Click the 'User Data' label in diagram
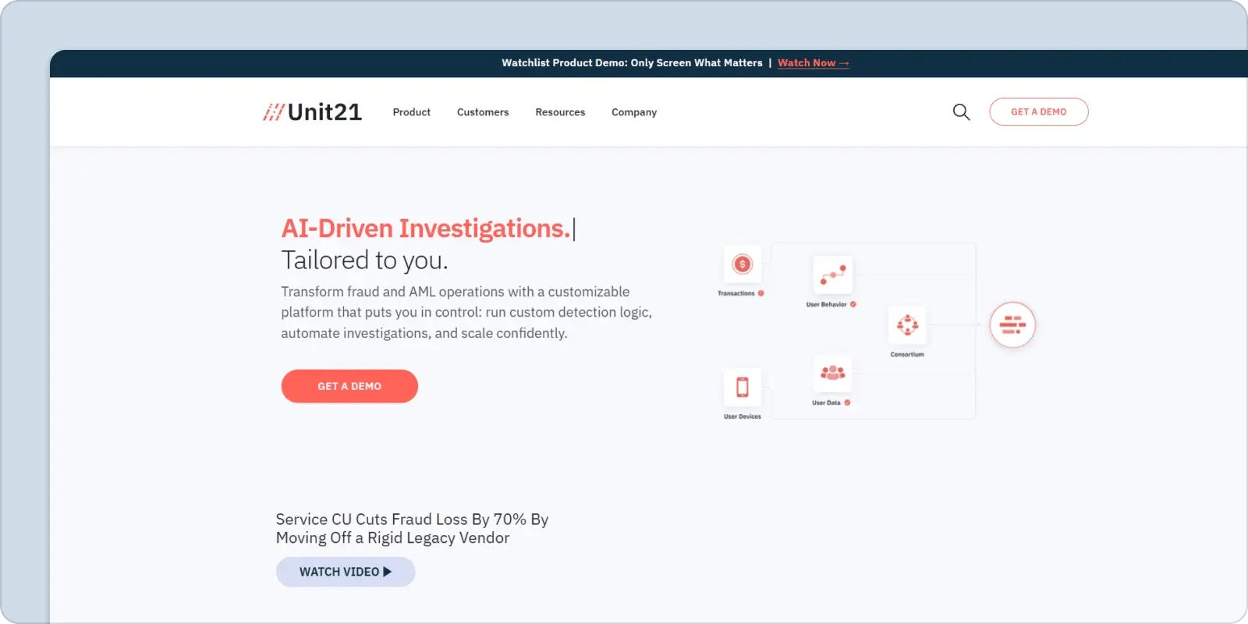This screenshot has width=1248, height=624. [826, 402]
